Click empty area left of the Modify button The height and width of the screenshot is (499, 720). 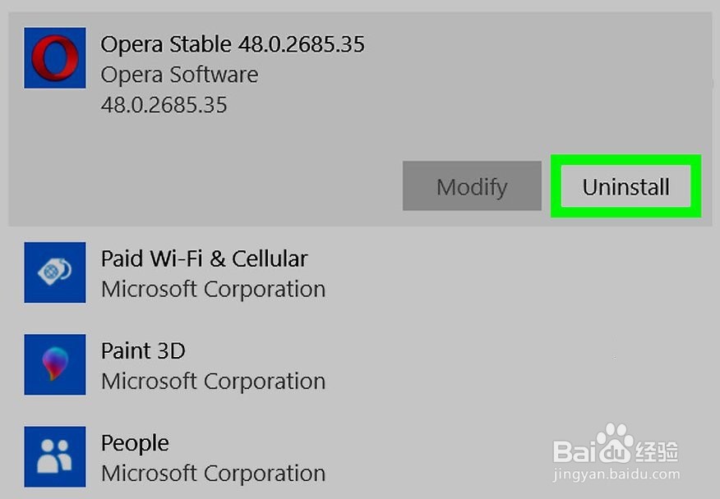pyautogui.click(x=205, y=186)
